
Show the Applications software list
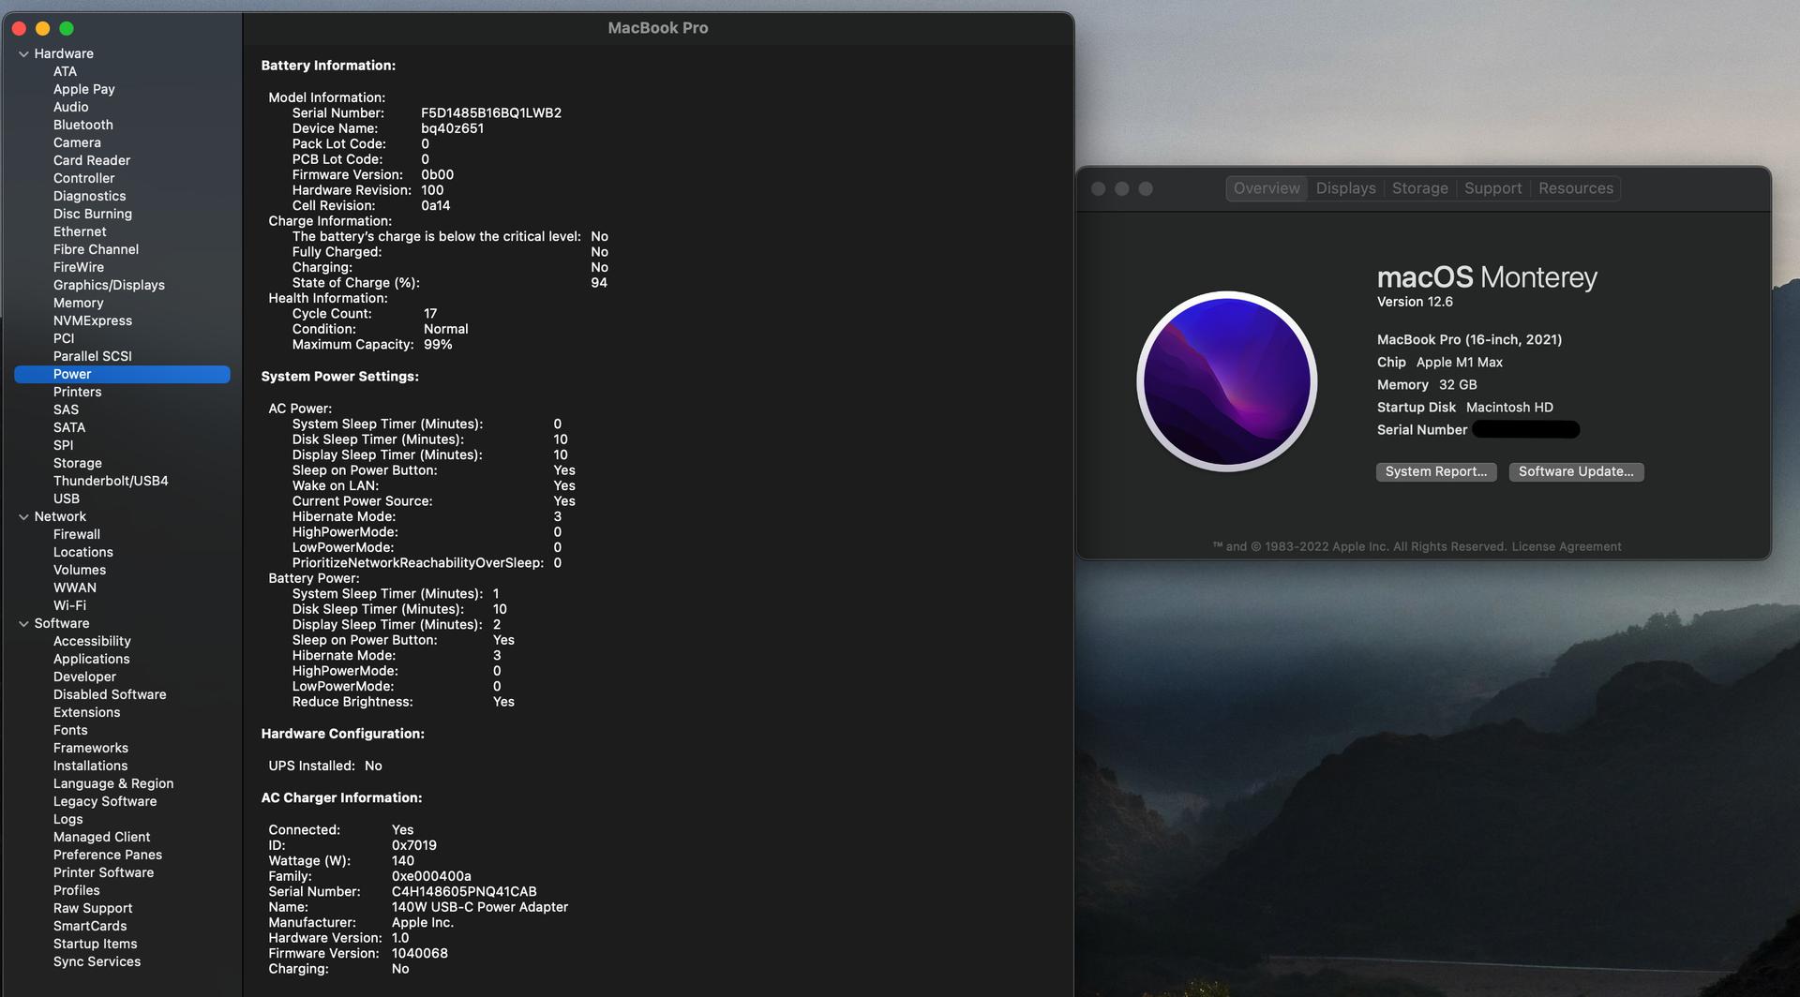[x=91, y=659]
